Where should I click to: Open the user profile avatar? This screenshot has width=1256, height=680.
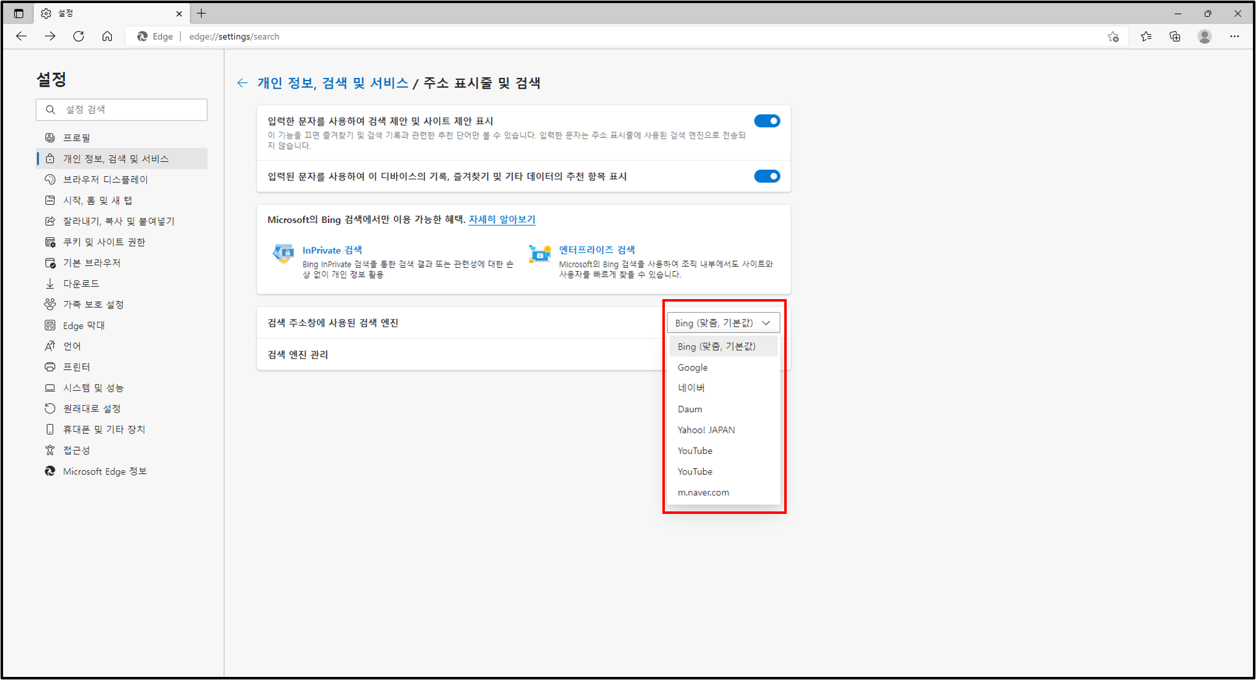(1205, 36)
